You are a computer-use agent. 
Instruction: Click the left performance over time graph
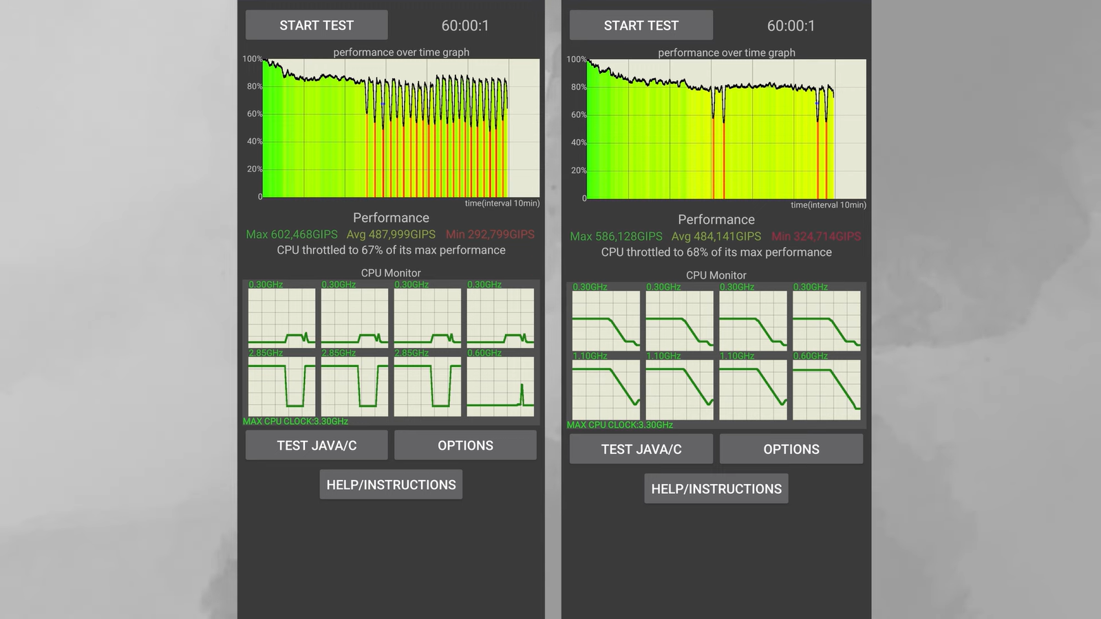(x=401, y=128)
